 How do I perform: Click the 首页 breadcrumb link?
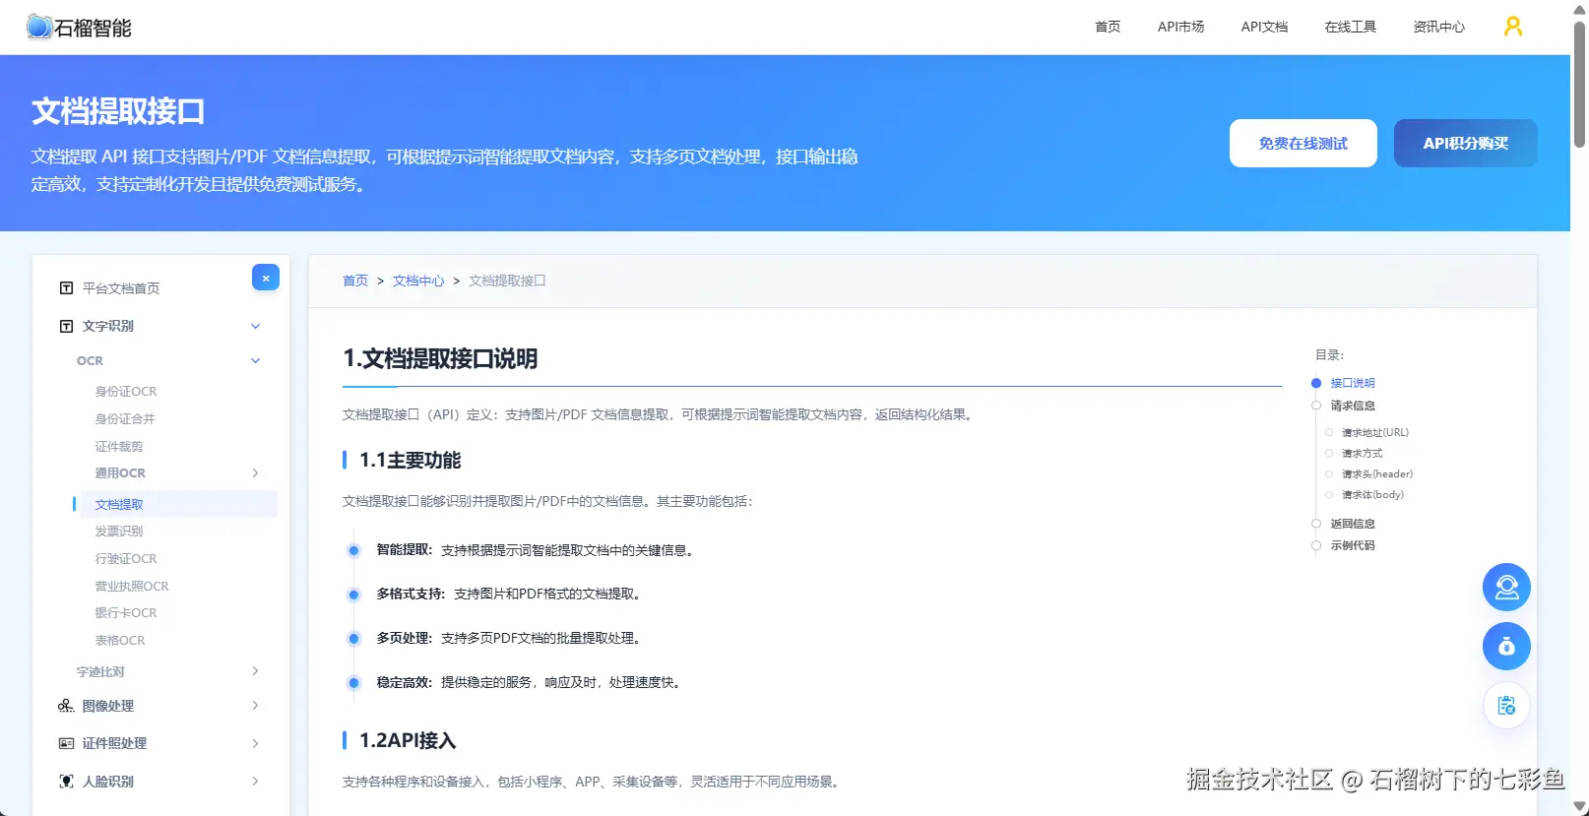(x=355, y=281)
